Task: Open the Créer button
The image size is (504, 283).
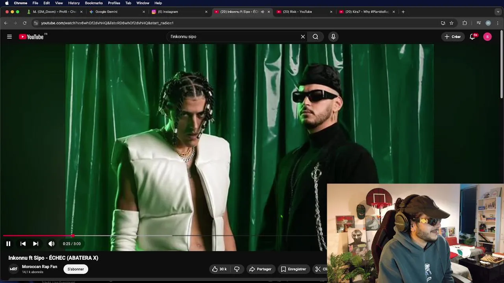Action: click(x=453, y=37)
